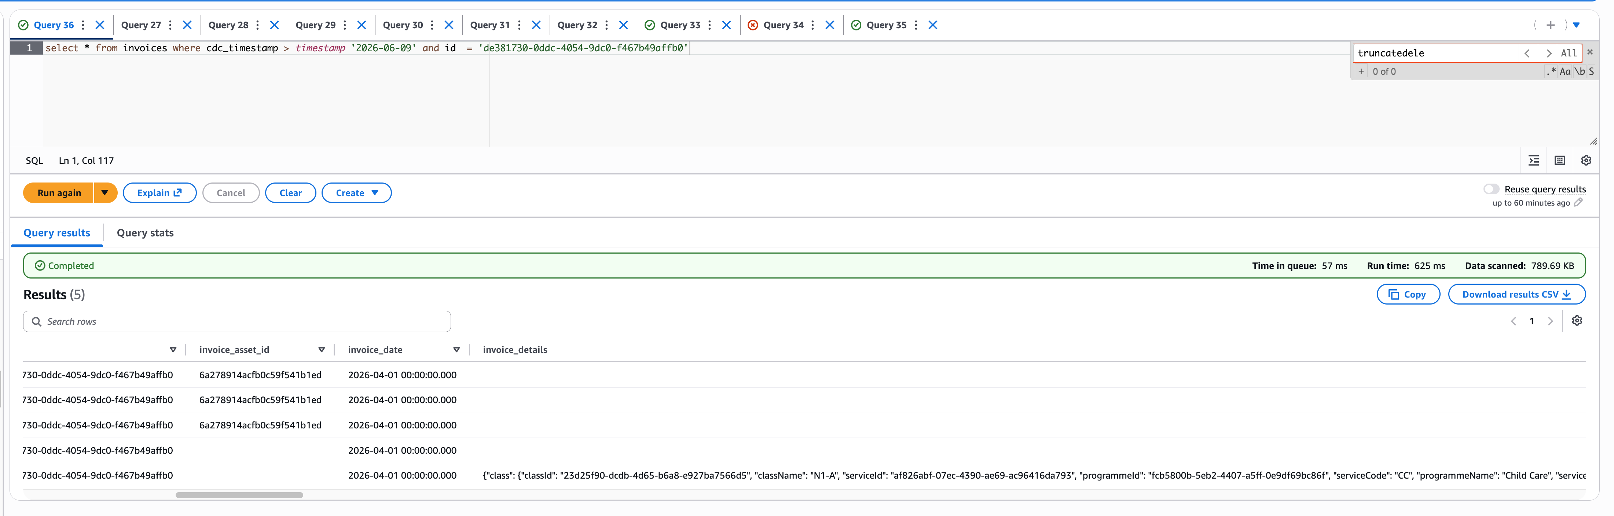Open invoice_asset_id column sort arrow
This screenshot has height=516, width=1614.
point(322,350)
